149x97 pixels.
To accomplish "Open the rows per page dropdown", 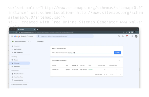I will [105, 74].
